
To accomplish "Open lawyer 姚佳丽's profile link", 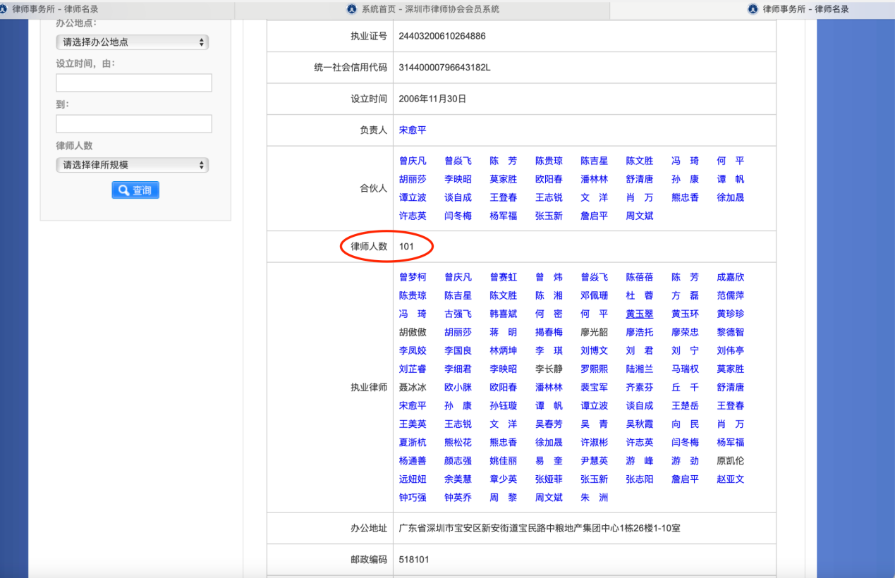I will point(504,460).
